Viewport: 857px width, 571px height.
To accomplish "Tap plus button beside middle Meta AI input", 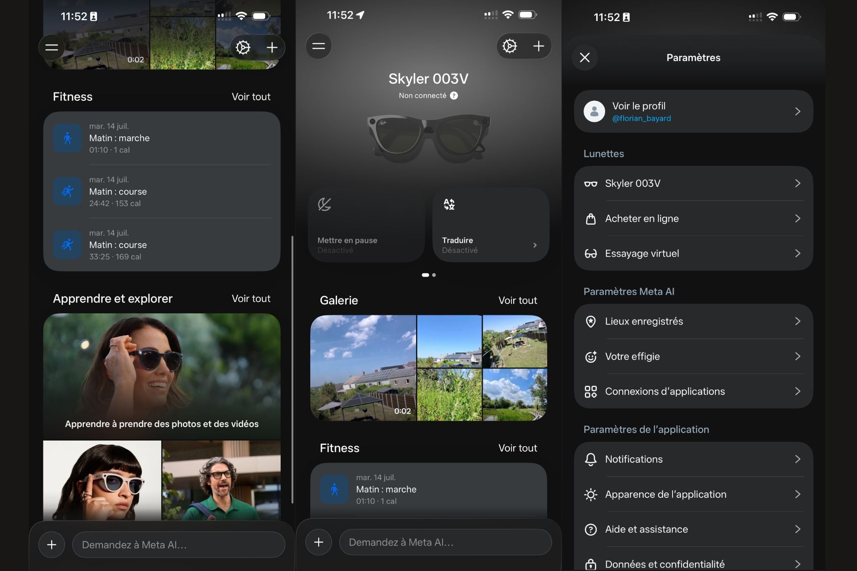I will [x=318, y=542].
